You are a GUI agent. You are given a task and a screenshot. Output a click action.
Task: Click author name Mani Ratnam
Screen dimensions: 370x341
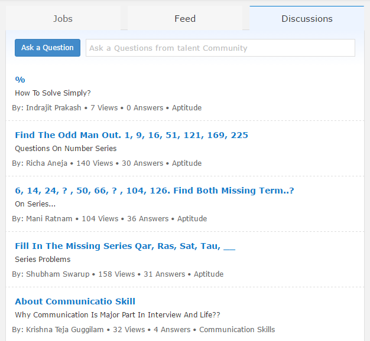pyautogui.click(x=49, y=219)
